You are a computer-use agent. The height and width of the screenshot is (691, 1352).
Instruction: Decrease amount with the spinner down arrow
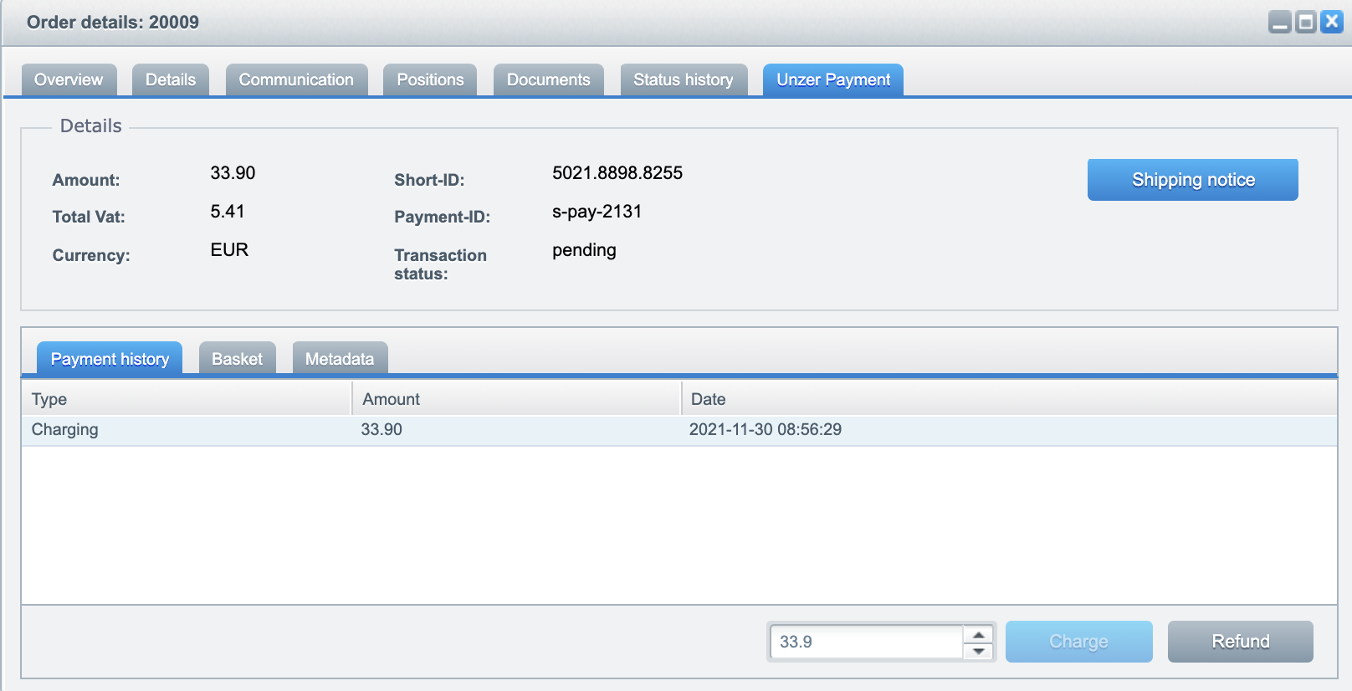978,651
